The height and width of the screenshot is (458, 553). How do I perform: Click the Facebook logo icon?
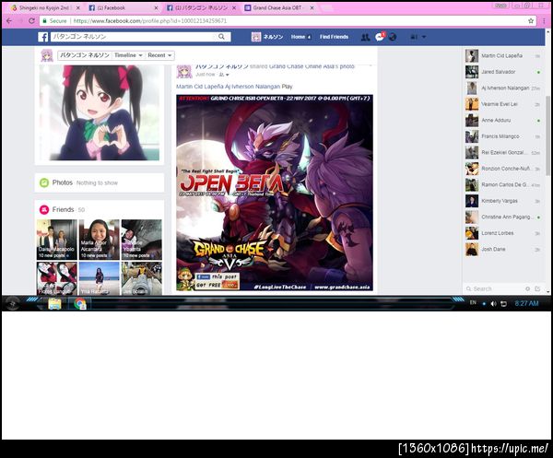point(43,37)
